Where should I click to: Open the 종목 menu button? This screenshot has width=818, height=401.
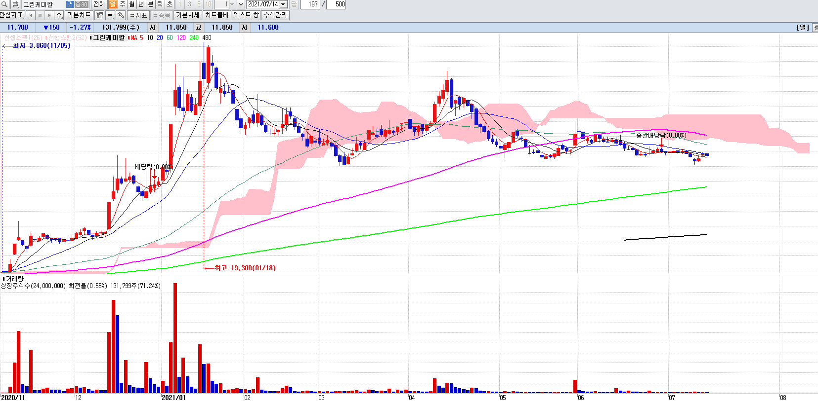tap(162, 15)
